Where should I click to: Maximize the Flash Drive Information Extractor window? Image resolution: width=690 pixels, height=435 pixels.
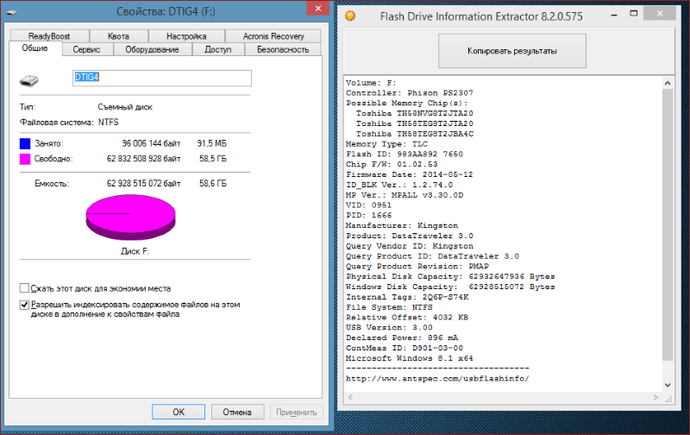click(634, 14)
